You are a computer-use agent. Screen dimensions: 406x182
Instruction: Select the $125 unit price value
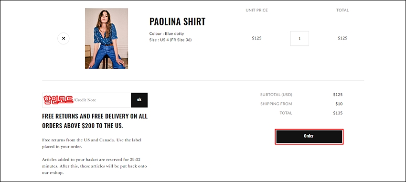[256, 38]
